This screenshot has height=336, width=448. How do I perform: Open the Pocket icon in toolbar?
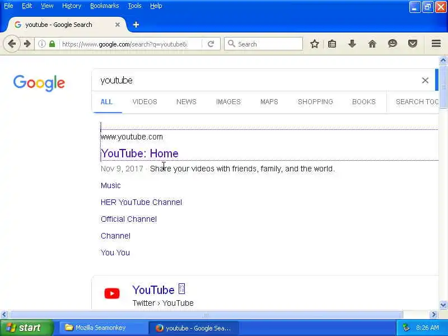[x=412, y=44]
